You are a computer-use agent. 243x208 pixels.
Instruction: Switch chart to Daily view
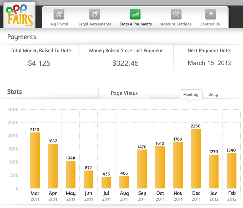tap(213, 94)
